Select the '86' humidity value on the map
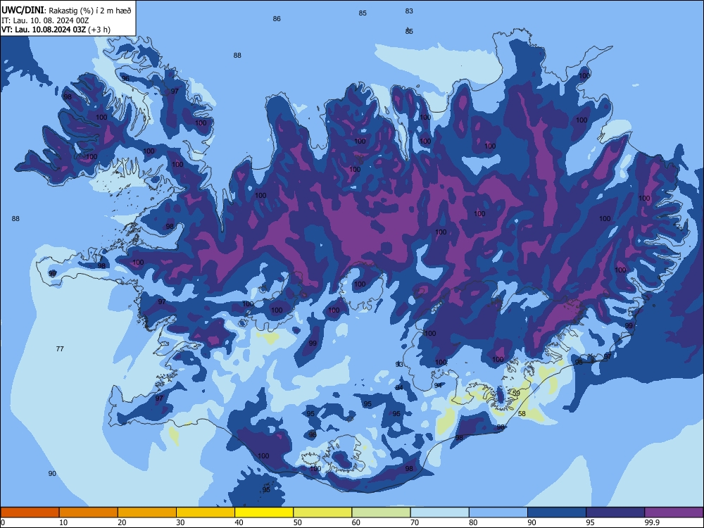Screen dimensions: 704x528 pos(277,19)
